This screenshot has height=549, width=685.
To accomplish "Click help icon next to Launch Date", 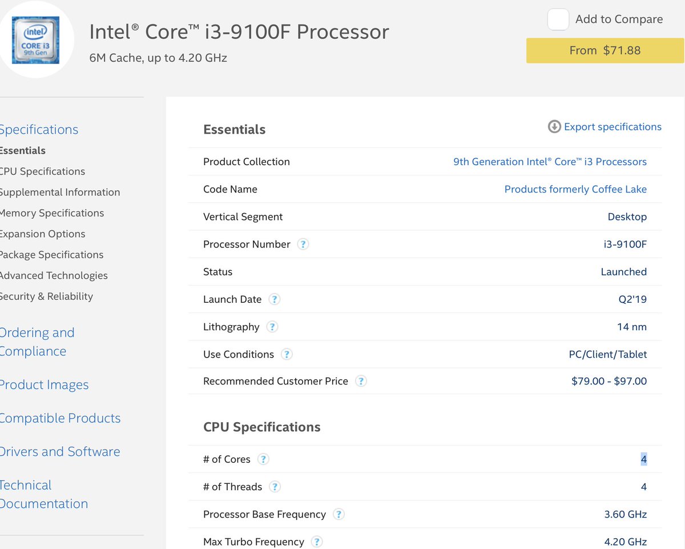I will [275, 299].
